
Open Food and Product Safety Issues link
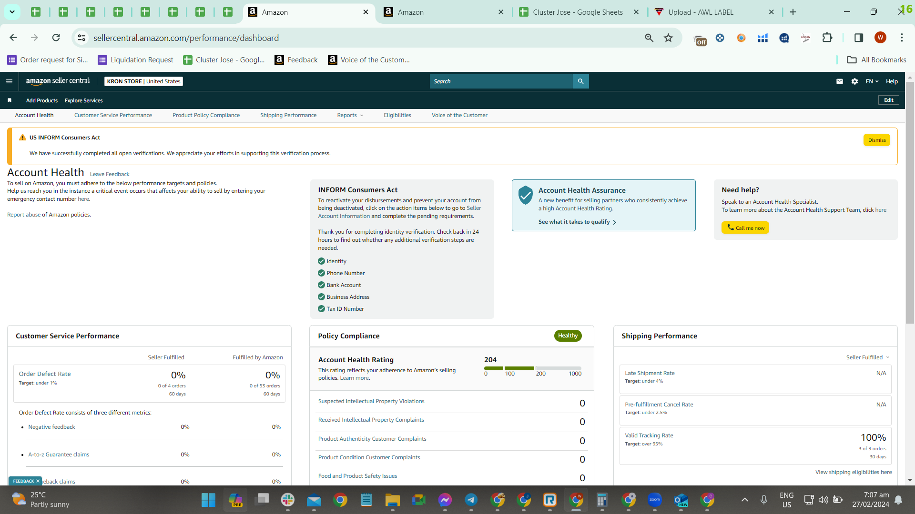pos(357,476)
